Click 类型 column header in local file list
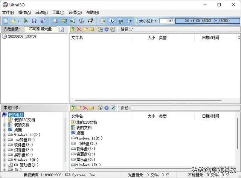This screenshot has height=178, width=241. tap(176, 116)
